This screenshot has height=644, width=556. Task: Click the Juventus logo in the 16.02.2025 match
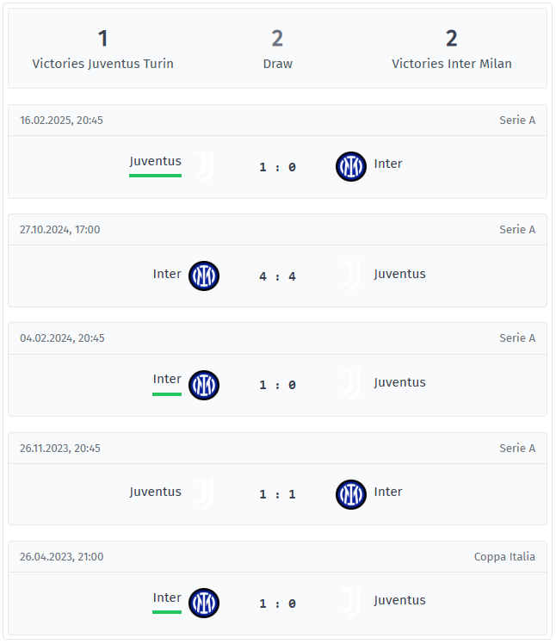tap(204, 166)
